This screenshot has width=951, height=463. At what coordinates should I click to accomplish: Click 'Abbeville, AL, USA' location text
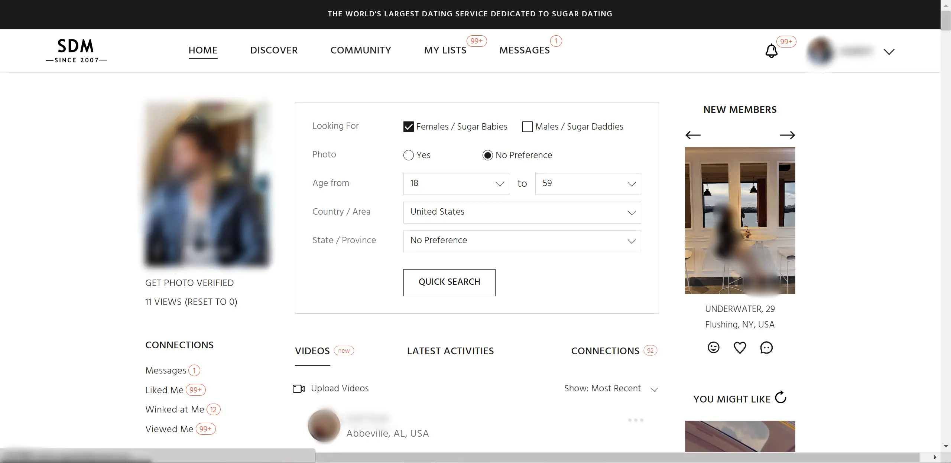pyautogui.click(x=387, y=433)
